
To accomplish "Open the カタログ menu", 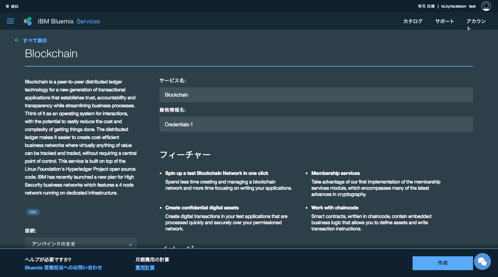I will point(412,21).
